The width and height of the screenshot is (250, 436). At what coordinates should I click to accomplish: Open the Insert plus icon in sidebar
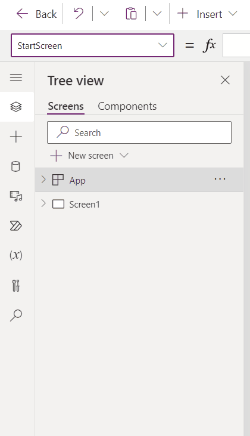pos(16,137)
